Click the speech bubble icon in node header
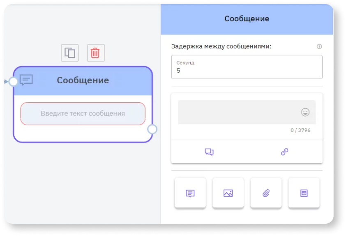The height and width of the screenshot is (236, 346). pyautogui.click(x=26, y=80)
